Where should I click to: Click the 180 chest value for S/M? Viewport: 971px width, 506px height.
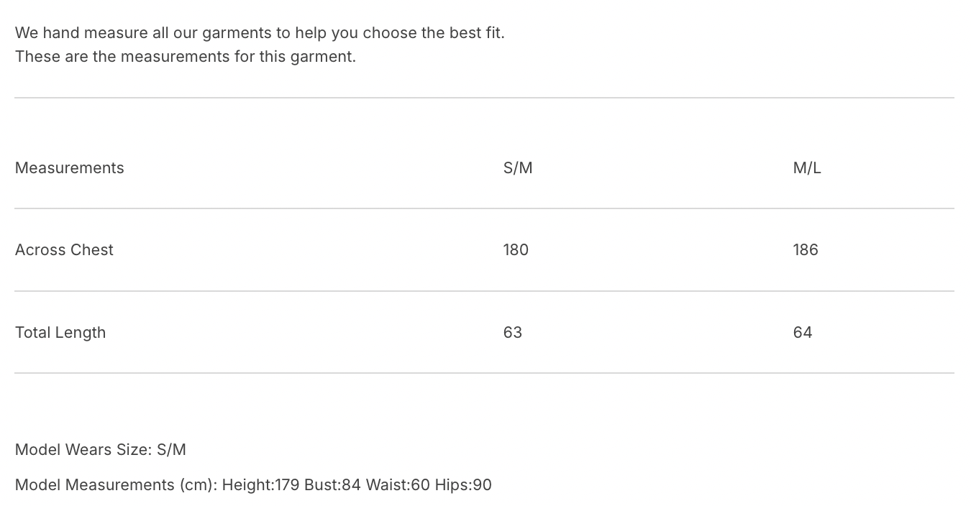click(516, 250)
